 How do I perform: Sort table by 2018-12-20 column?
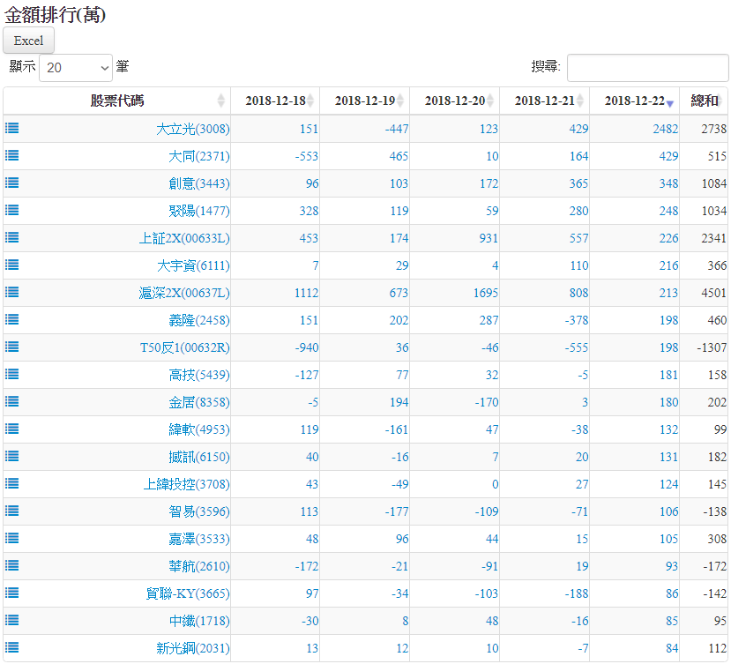pyautogui.click(x=454, y=101)
